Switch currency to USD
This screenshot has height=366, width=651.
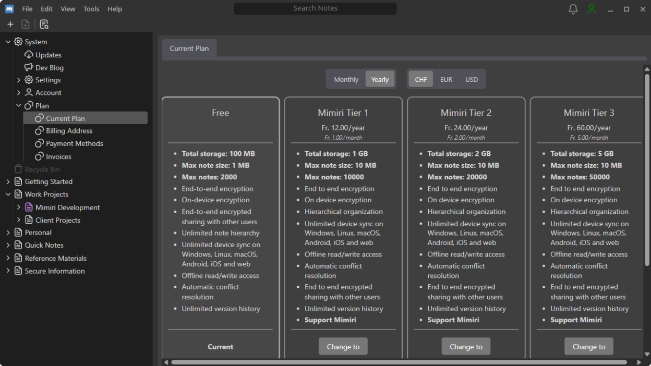coord(472,79)
